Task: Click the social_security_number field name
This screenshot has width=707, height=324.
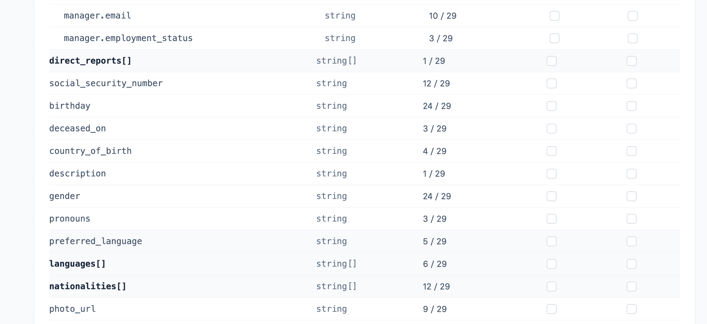Action: pyautogui.click(x=106, y=83)
